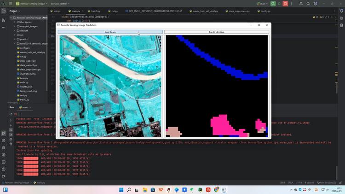The width and height of the screenshot is (345, 194).
Task: Click the Debug bug icon in toolbar
Action: (279, 4)
